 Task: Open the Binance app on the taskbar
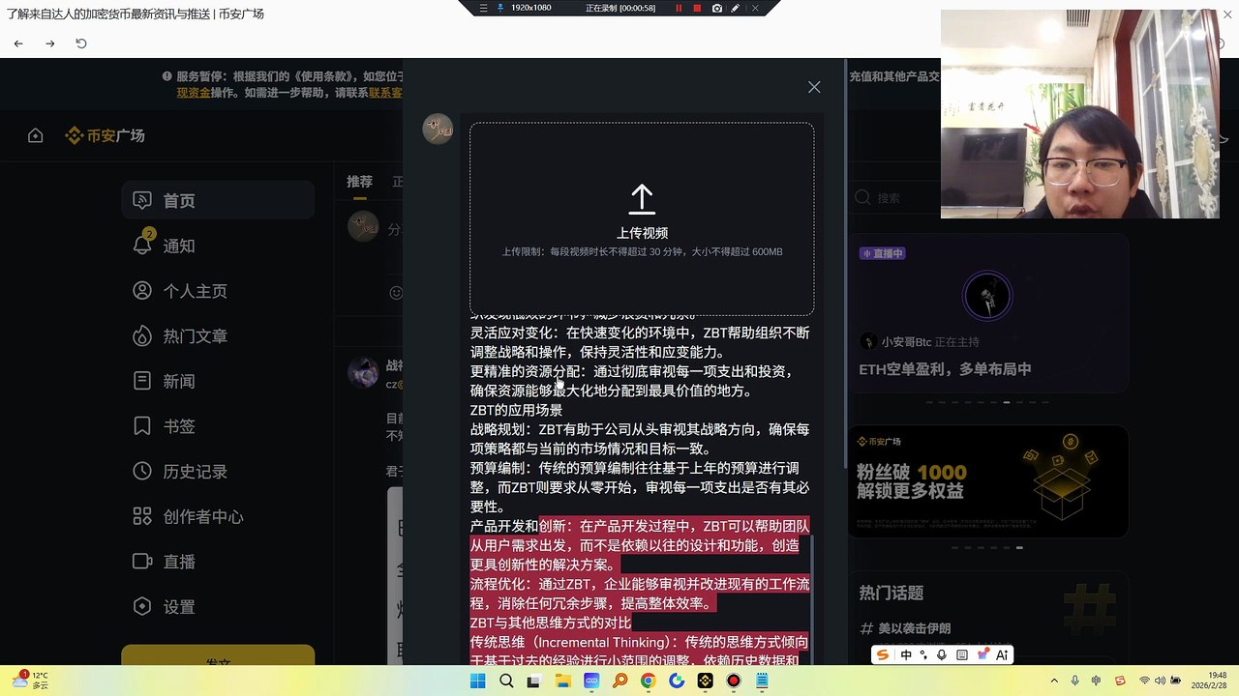[706, 681]
